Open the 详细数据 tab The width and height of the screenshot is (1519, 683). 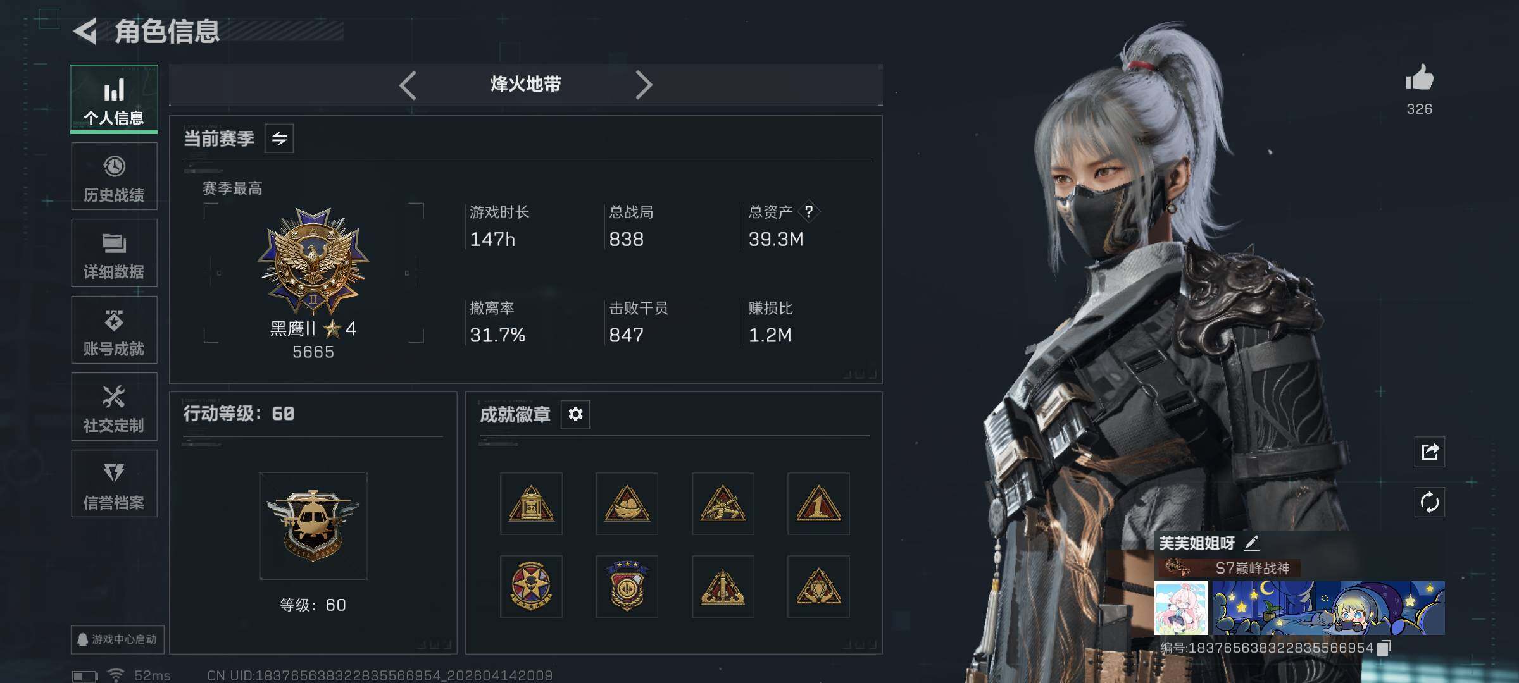[x=114, y=253]
